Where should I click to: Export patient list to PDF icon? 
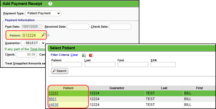pos(91,55)
